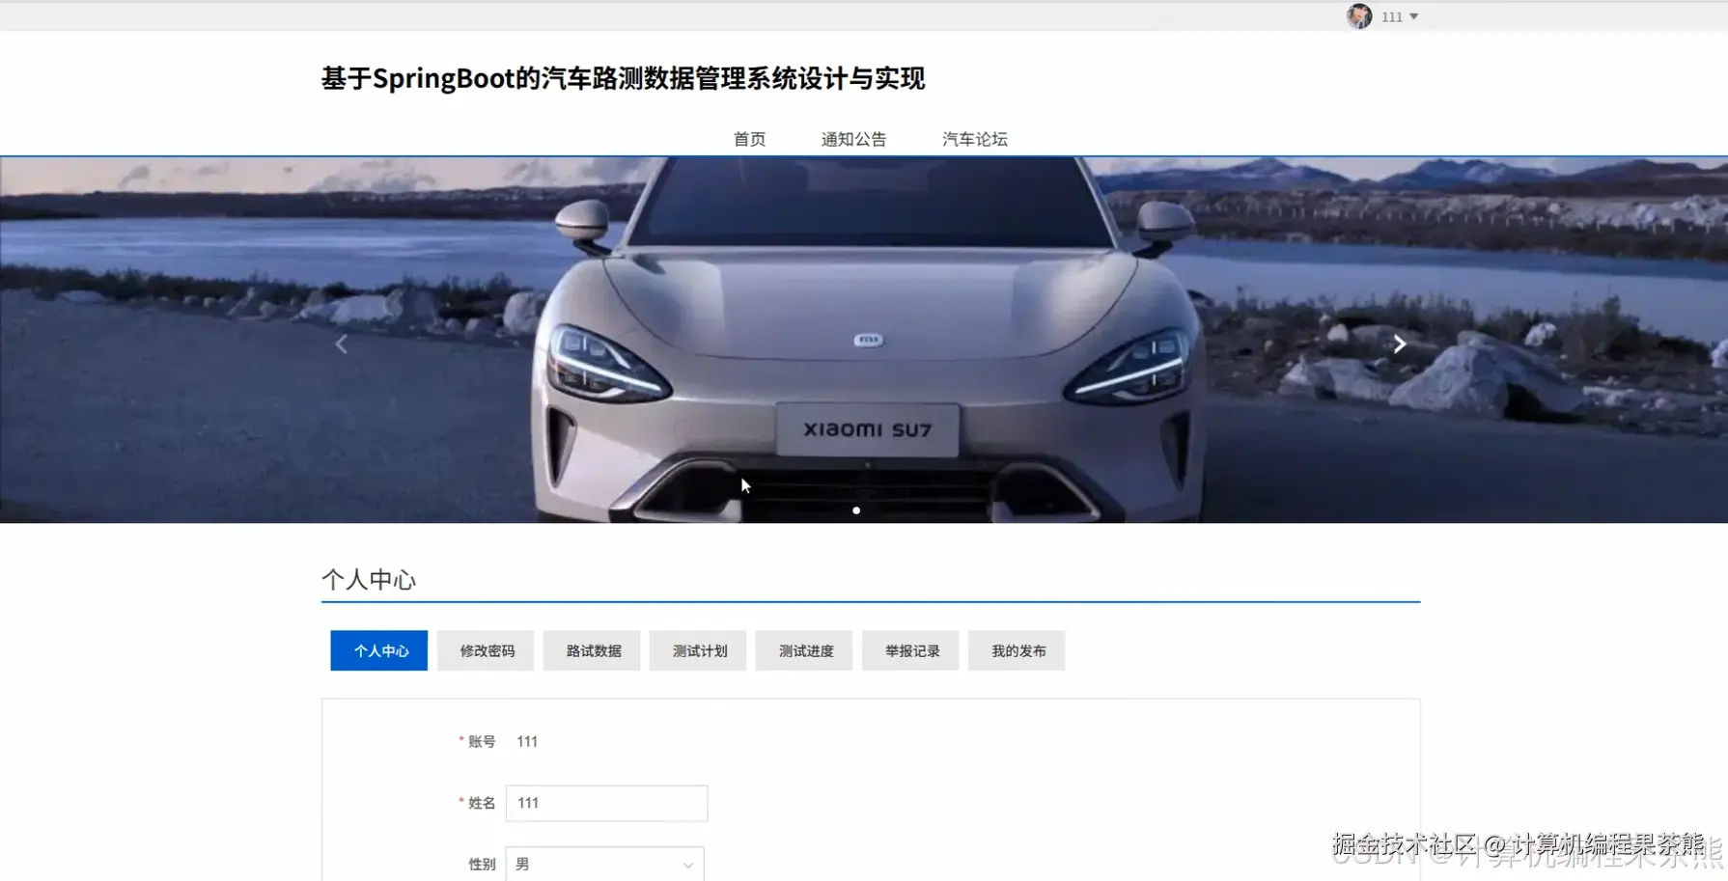The height and width of the screenshot is (881, 1728).
Task: Expand the 性别 dropdown
Action: click(x=605, y=864)
